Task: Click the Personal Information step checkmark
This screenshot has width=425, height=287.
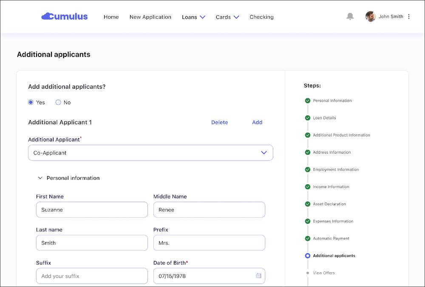Action: point(308,101)
